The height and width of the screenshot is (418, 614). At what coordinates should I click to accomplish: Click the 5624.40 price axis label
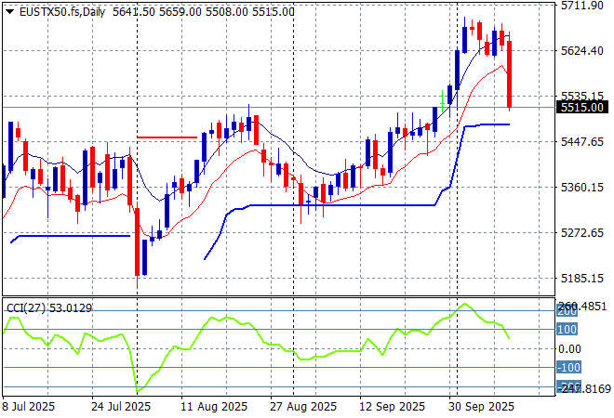(x=581, y=50)
